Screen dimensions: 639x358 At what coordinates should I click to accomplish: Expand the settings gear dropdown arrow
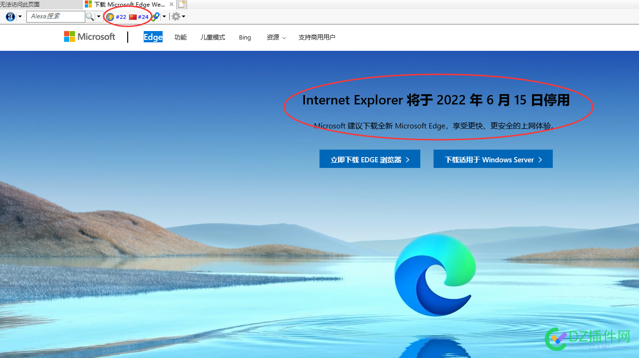coord(183,16)
